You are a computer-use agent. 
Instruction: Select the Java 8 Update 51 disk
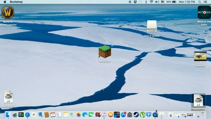[152, 26]
